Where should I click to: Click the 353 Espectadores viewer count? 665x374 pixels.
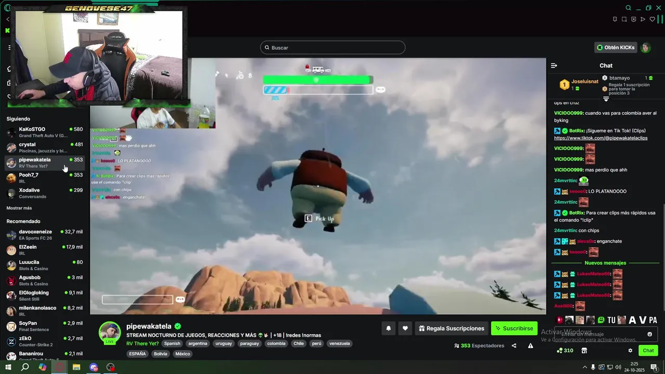(x=479, y=345)
